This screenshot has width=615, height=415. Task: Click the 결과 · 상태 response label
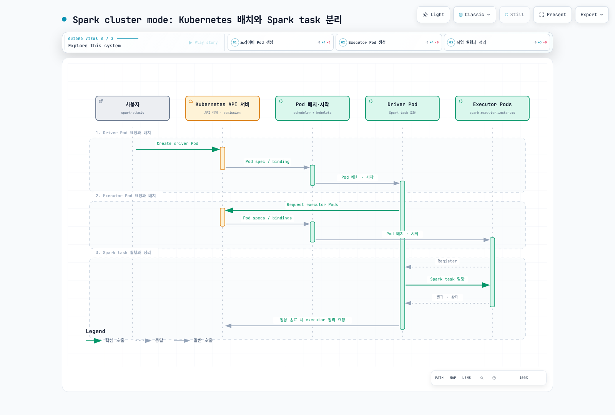click(x=447, y=297)
